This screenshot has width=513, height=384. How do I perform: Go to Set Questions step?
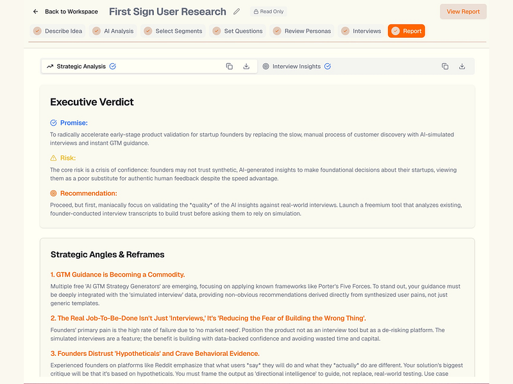[237, 31]
